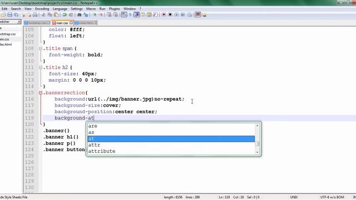Select index.html in Doc Switcher list
This screenshot has width=356, height=200.
point(6,44)
